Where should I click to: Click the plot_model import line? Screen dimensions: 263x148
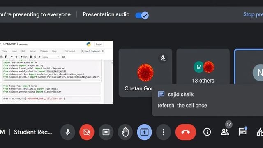[30, 89]
